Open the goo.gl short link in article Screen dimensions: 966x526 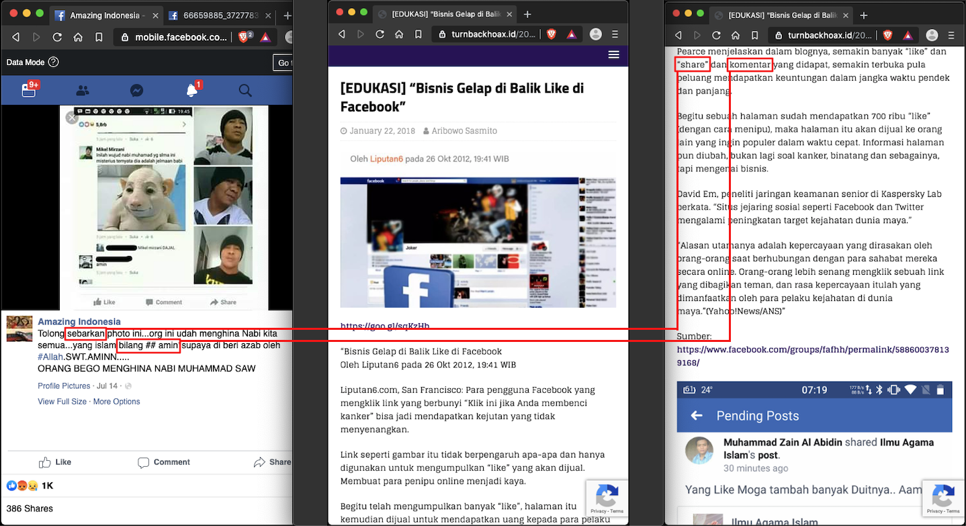click(384, 326)
